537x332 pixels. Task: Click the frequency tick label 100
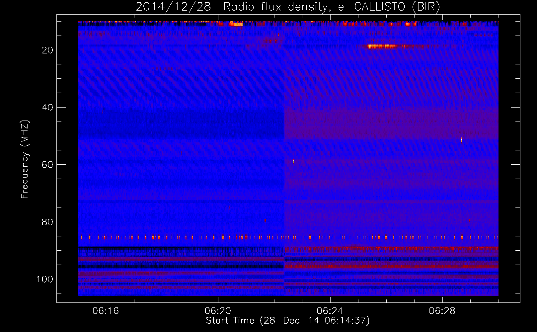[45, 279]
